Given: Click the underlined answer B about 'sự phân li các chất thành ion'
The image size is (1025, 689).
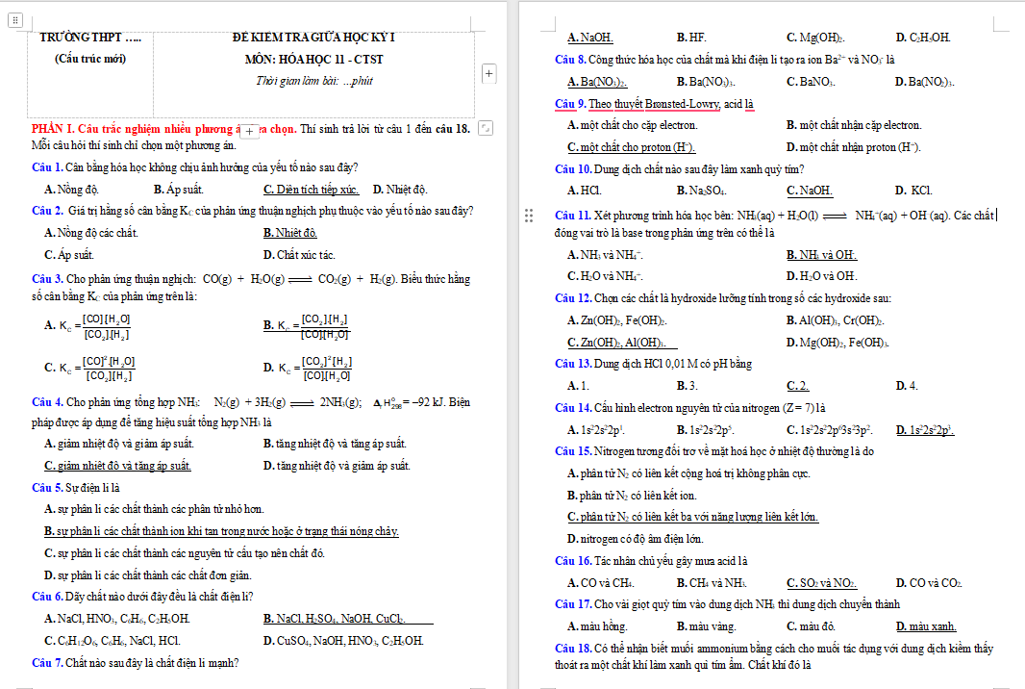Looking at the screenshot, I should pyautogui.click(x=221, y=531).
